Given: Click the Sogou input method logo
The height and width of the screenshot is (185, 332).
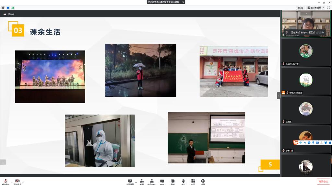Looking at the screenshot, I should coord(296,143).
